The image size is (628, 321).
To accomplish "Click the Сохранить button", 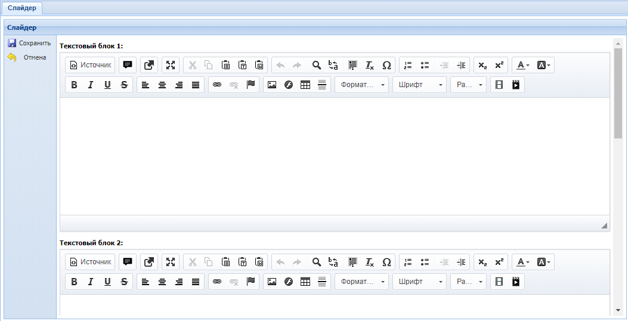I will tap(29, 43).
